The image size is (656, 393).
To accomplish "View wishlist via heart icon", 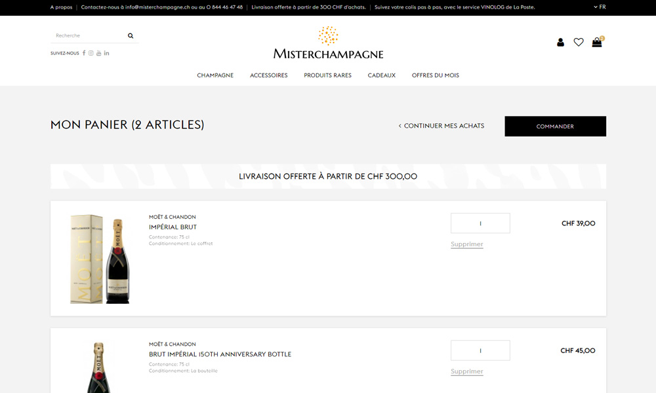I will pos(579,43).
